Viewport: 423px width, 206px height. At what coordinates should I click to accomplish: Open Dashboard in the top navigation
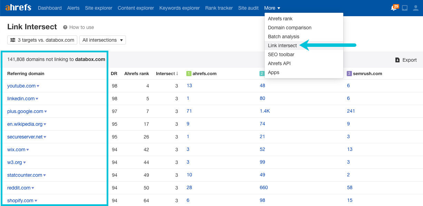click(50, 8)
